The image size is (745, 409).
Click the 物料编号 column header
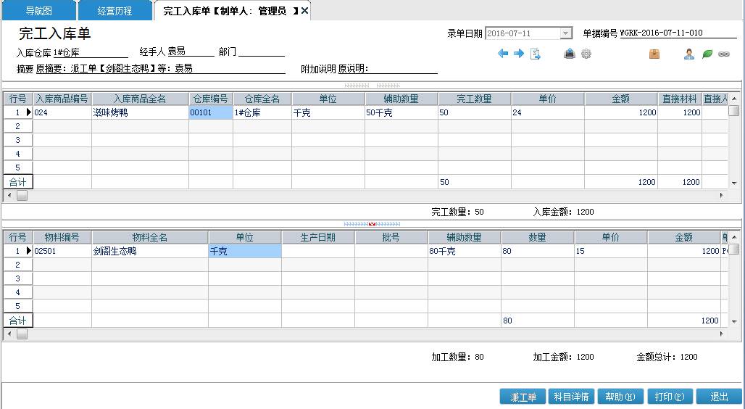62,237
